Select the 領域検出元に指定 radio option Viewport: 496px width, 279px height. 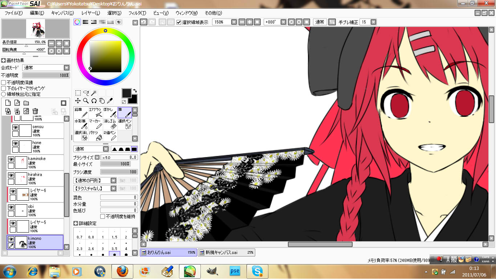pos(4,94)
